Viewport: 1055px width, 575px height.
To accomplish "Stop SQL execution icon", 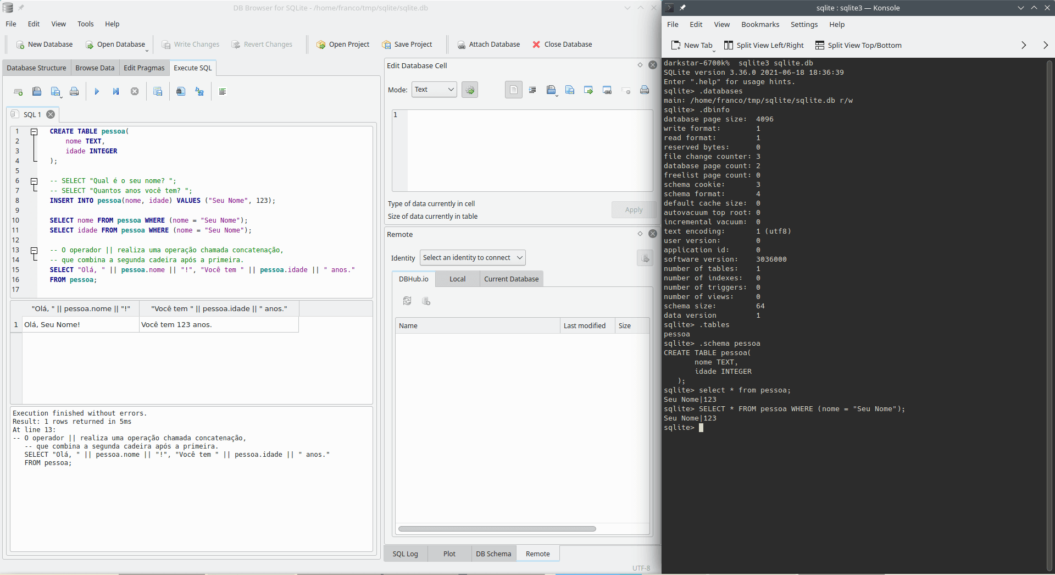I will point(135,91).
